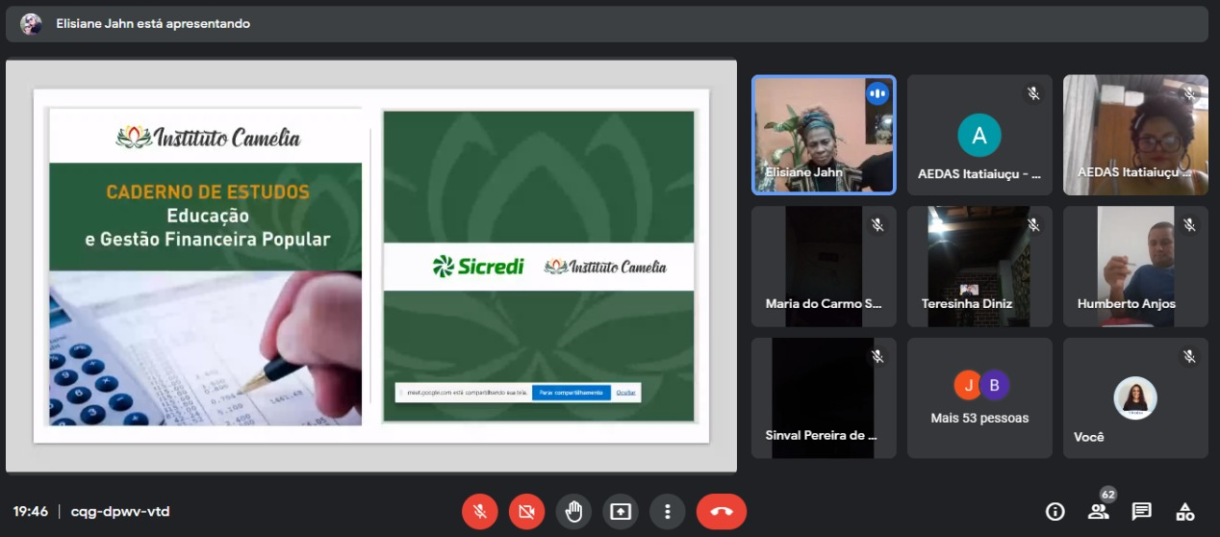1220x537 pixels.
Task: Click 'Parar compartilhamento' button
Action: pos(571,393)
